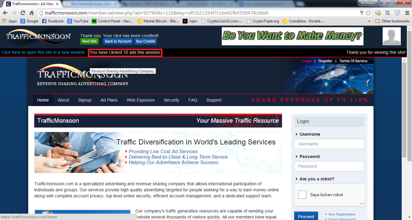
Task: Click the Proceed login button
Action: point(306,216)
